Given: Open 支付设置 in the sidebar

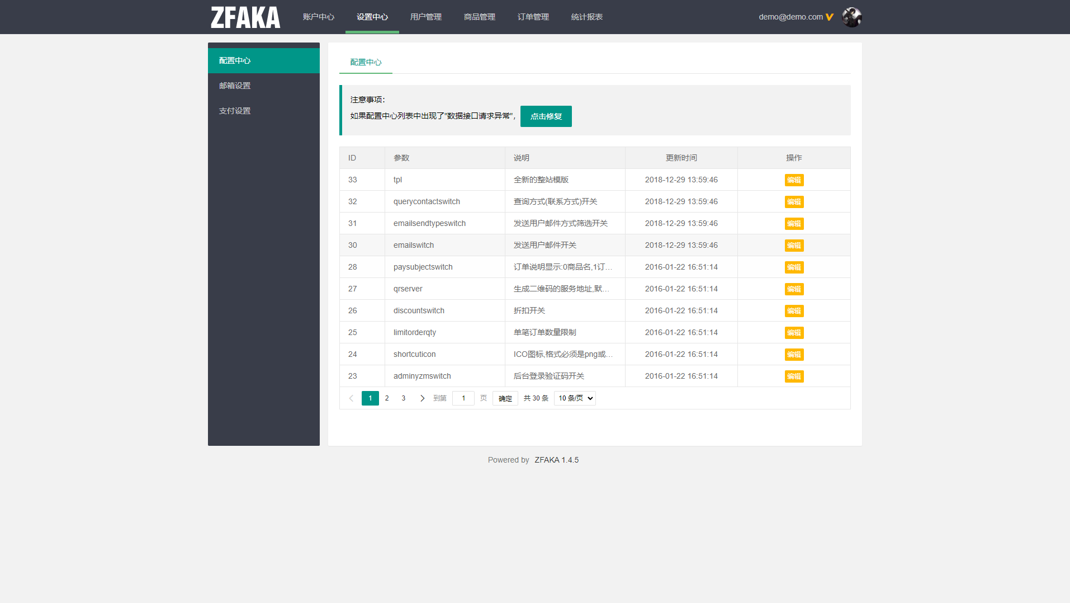Looking at the screenshot, I should coord(234,110).
